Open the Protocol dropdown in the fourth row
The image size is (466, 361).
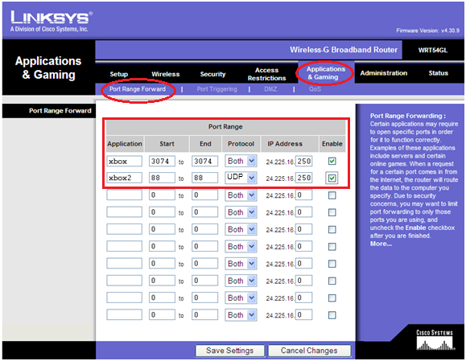[241, 212]
